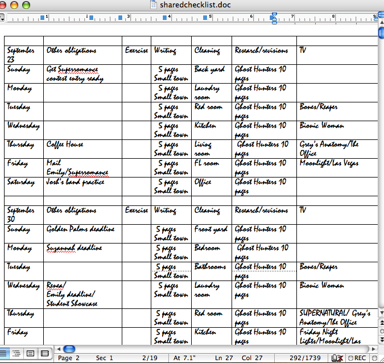This screenshot has height=363, width=384.
Task: Click column marker near ruler inch 2
Action: pyautogui.click(x=92, y=18)
